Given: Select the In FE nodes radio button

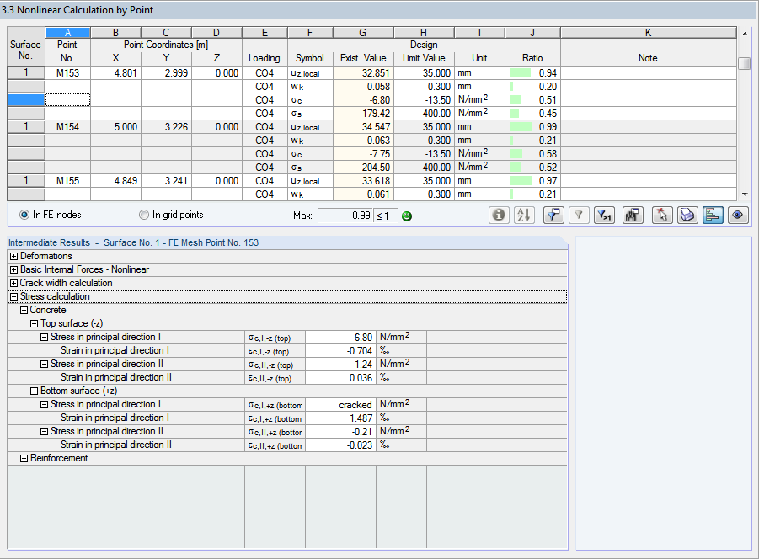Looking at the screenshot, I should click(23, 215).
